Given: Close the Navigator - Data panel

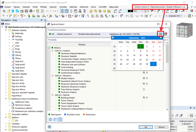Looking at the screenshot, I should pos(45,20).
